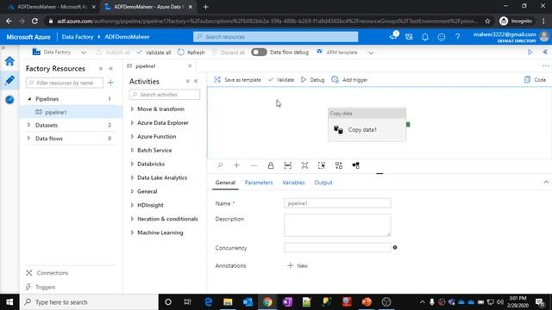Viewport: 552px width, 310px height.
Task: Switch to first browser tab ADFDemoMaheer
Action: coord(52,7)
